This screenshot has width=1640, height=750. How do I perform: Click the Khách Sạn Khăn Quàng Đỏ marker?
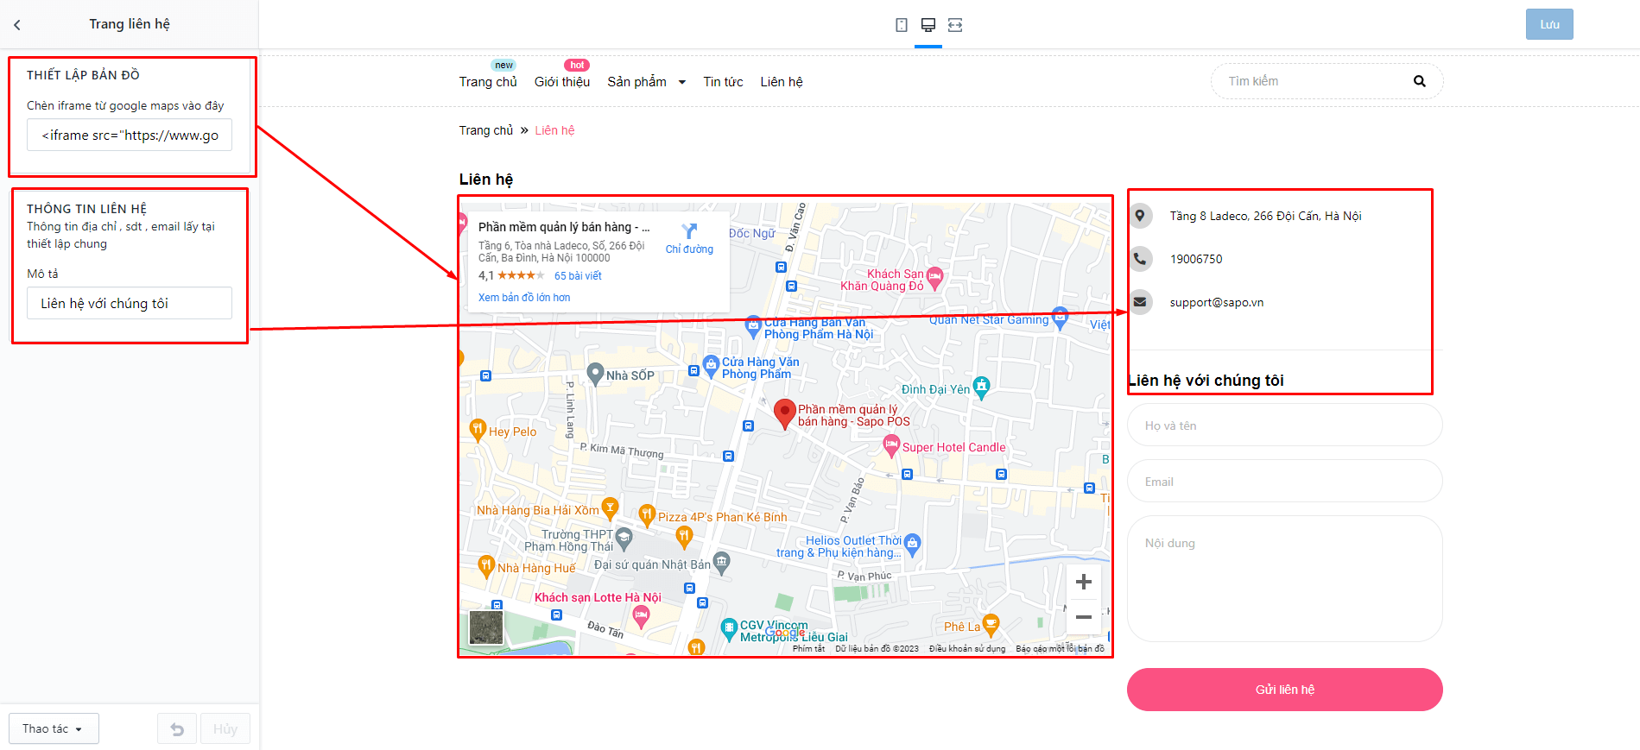[934, 278]
